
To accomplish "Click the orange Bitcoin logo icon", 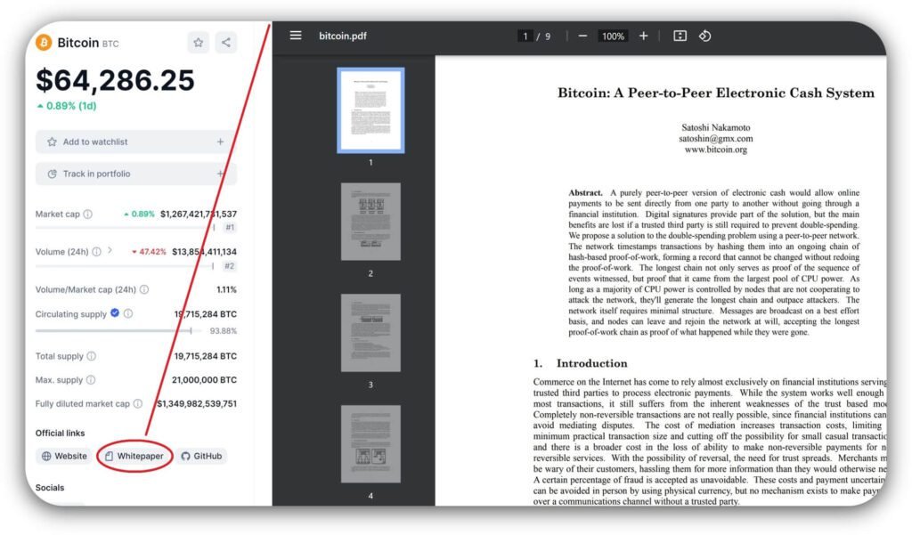I will 44,43.
